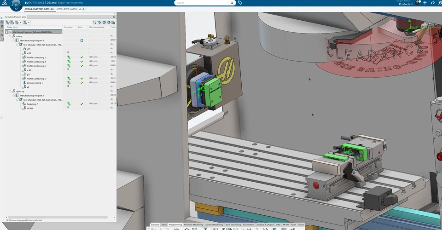This screenshot has width=442, height=230.
Task: Click the Computed column header
Action: (x=68, y=27)
